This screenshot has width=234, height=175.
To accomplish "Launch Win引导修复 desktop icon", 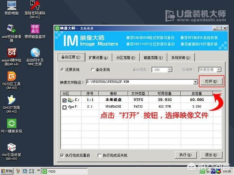I will pos(12,152).
